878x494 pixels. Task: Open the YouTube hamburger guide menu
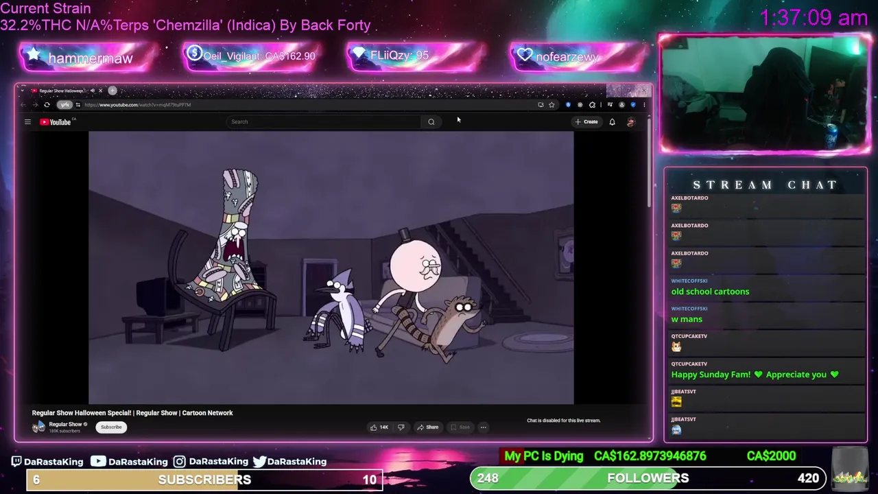coord(27,122)
